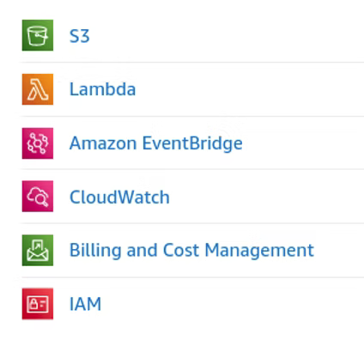Open EventBridge via its connected nodes logo

(38, 143)
